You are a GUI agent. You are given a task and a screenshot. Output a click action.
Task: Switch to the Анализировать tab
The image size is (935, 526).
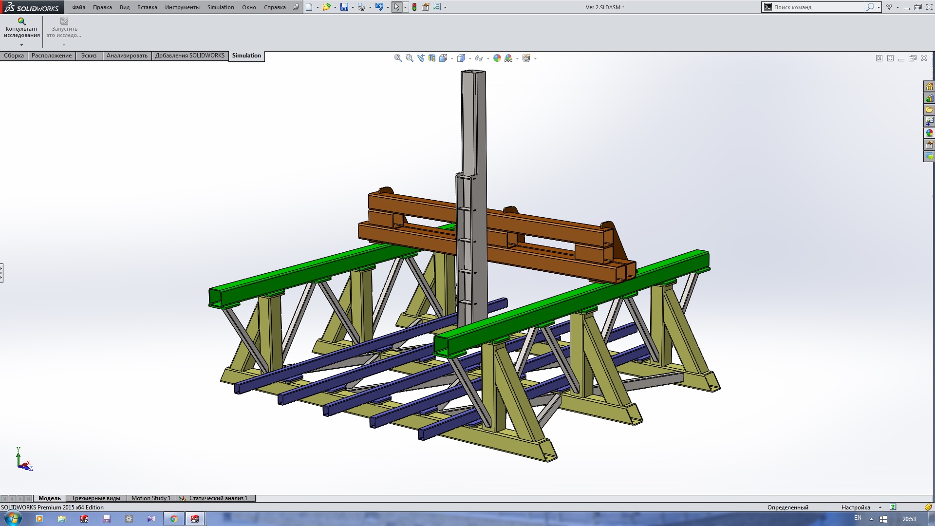pyautogui.click(x=127, y=56)
